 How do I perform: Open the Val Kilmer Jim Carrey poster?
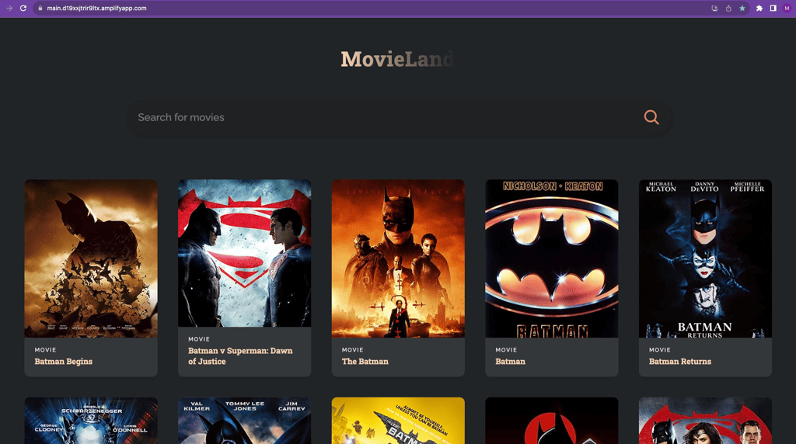[x=244, y=421]
